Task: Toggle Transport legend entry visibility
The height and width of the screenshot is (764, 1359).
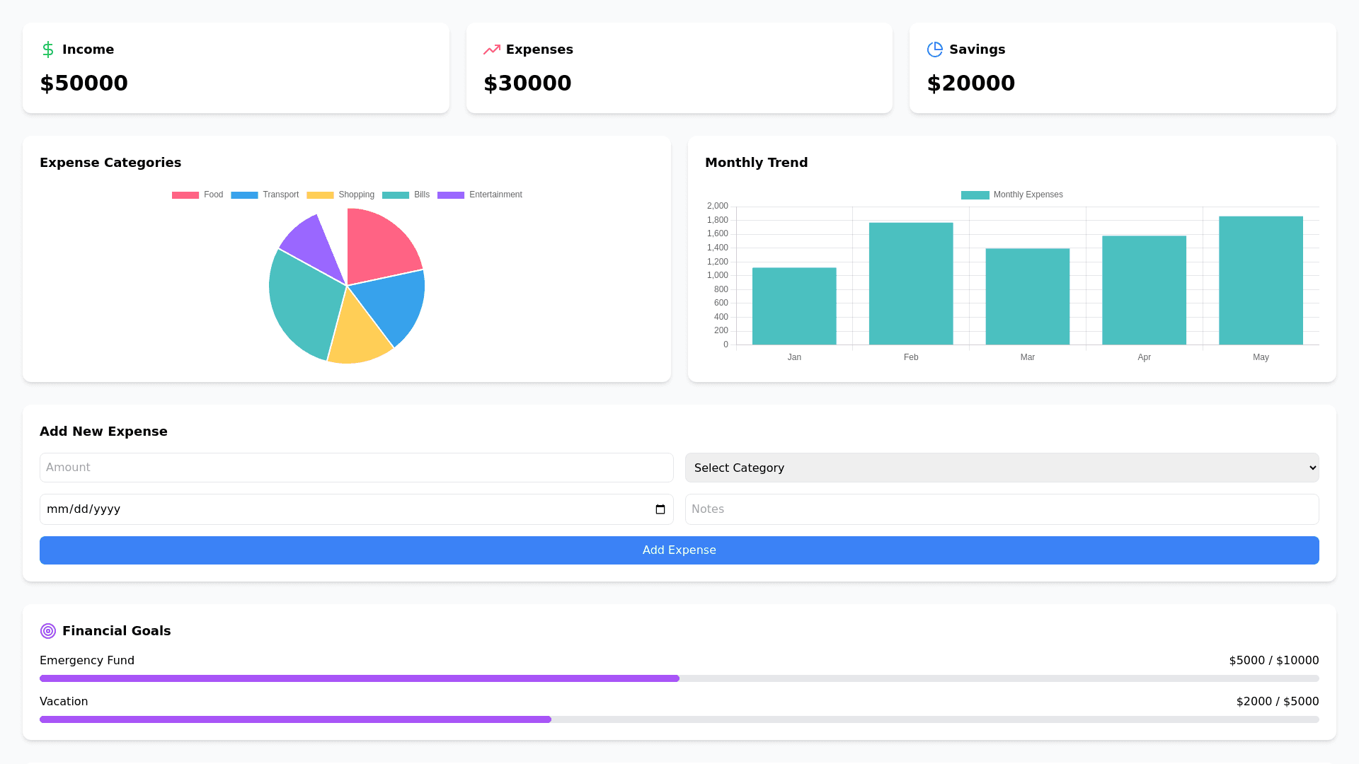Action: click(265, 195)
